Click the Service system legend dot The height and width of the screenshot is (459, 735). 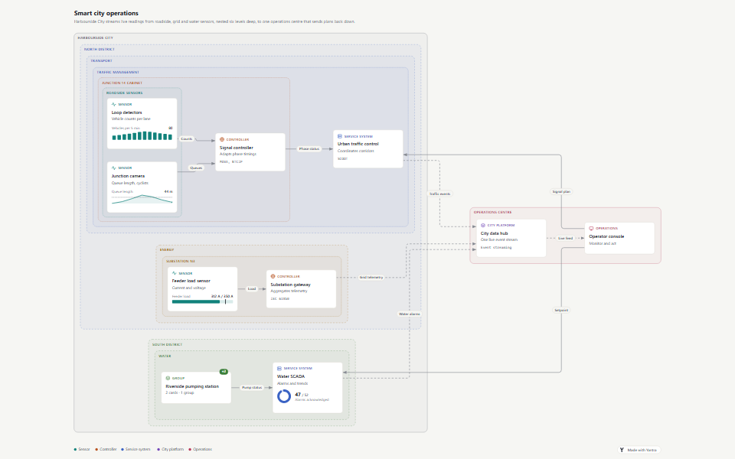pos(122,449)
